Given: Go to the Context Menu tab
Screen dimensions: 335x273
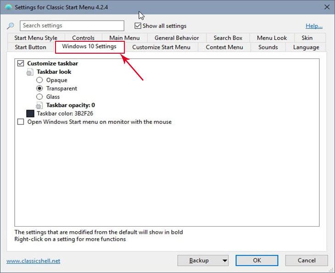Looking at the screenshot, I should 224,47.
